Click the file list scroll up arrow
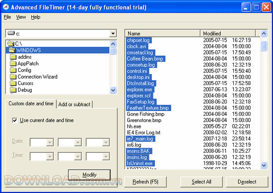This screenshot has width=273, height=193. 264,33
